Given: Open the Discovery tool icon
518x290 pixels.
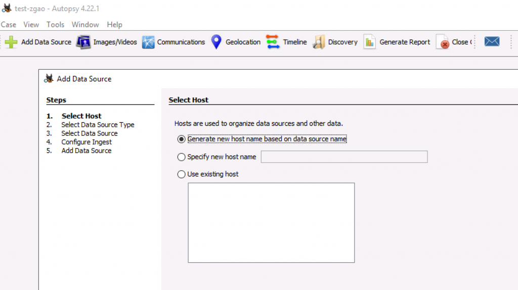Looking at the screenshot, I should (319, 42).
